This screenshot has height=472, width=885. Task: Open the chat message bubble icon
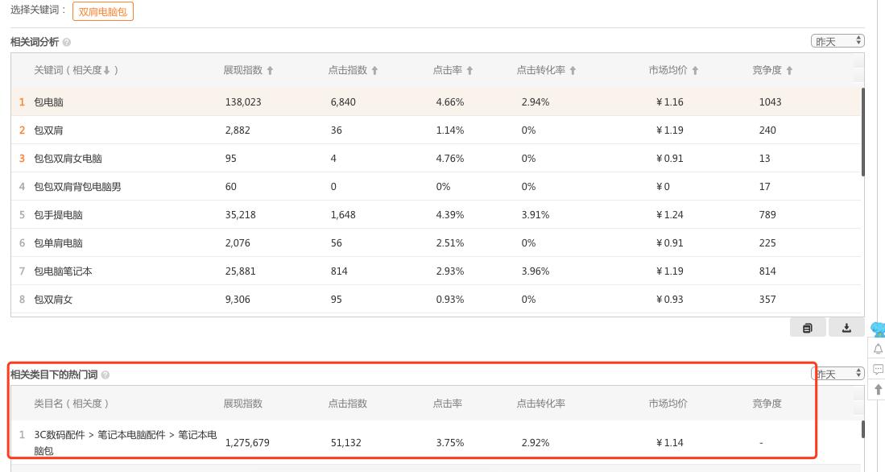click(x=878, y=369)
